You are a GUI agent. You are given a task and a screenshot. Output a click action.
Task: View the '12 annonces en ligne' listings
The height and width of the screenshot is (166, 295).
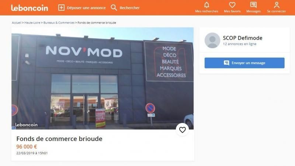click(239, 44)
